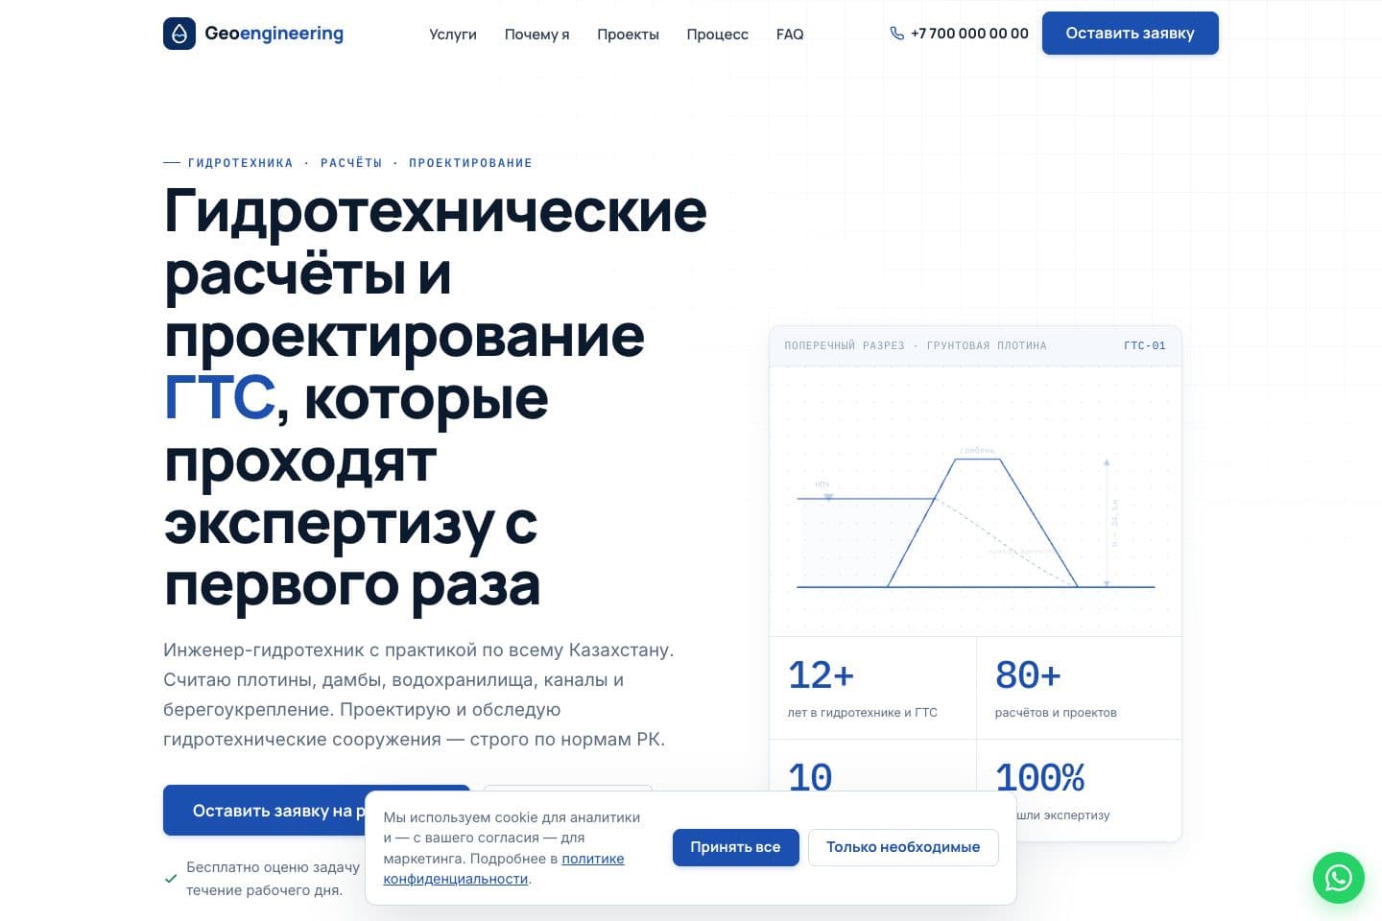Screen dimensions: 1382x921
Task: Accept all cookies with 'Принять все'
Action: tap(735, 847)
